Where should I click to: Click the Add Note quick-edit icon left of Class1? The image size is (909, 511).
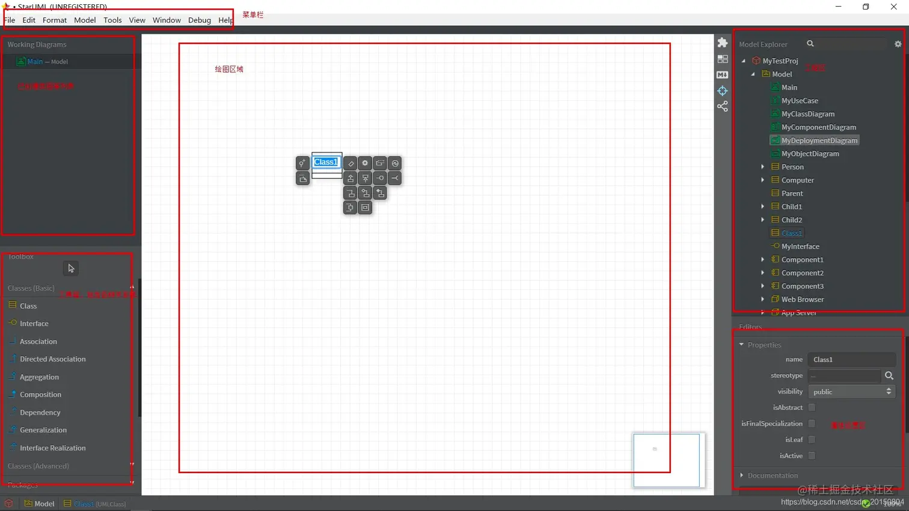coord(303,178)
